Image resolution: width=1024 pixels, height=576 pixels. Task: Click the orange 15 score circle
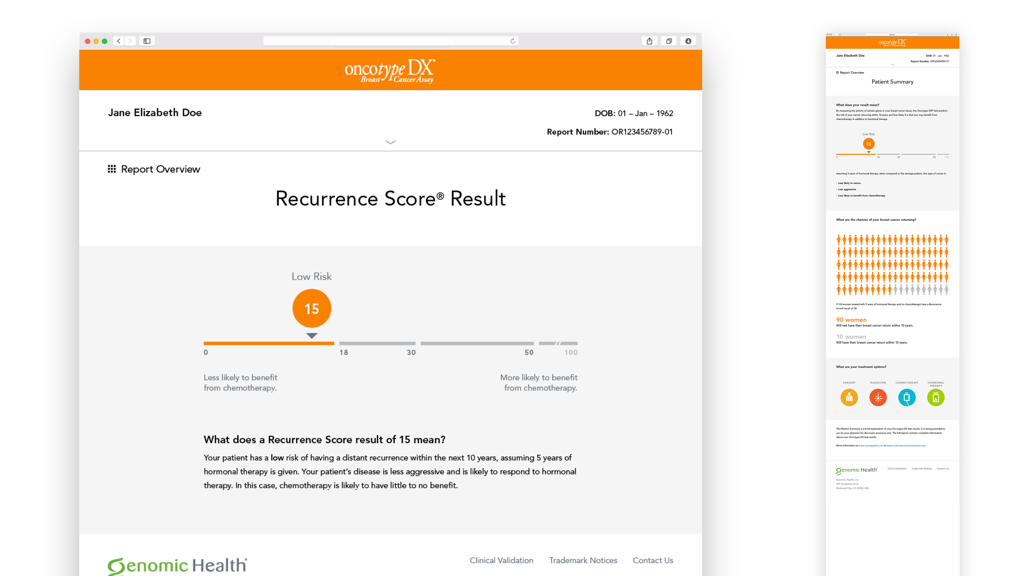pyautogui.click(x=312, y=309)
